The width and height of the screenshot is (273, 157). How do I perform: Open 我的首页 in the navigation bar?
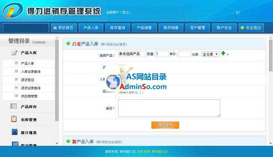(64, 28)
